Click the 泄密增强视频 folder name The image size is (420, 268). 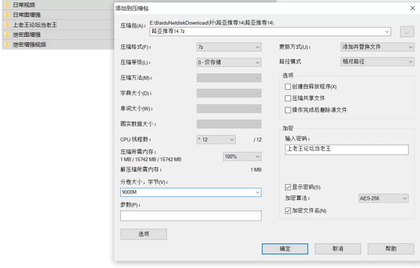pos(29,45)
